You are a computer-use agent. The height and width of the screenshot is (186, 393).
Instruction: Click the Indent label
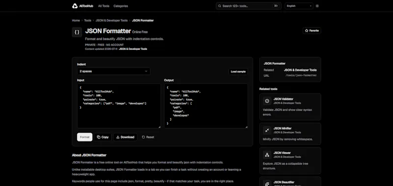(82, 64)
